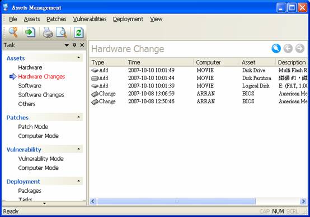This screenshot has width=310, height=217.
Task: Open Vulnerability Mode link
Action: click(41, 159)
